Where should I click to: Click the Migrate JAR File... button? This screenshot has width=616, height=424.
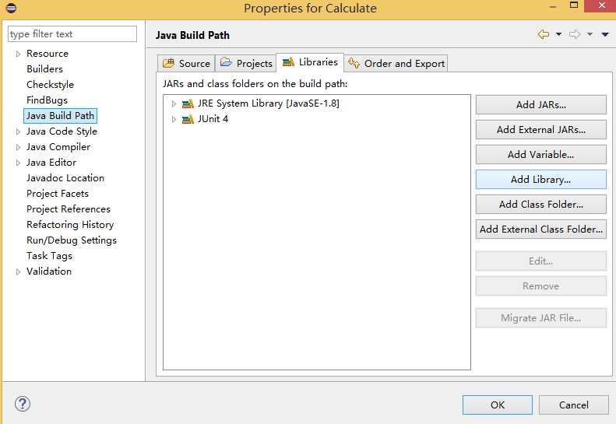[x=541, y=318]
